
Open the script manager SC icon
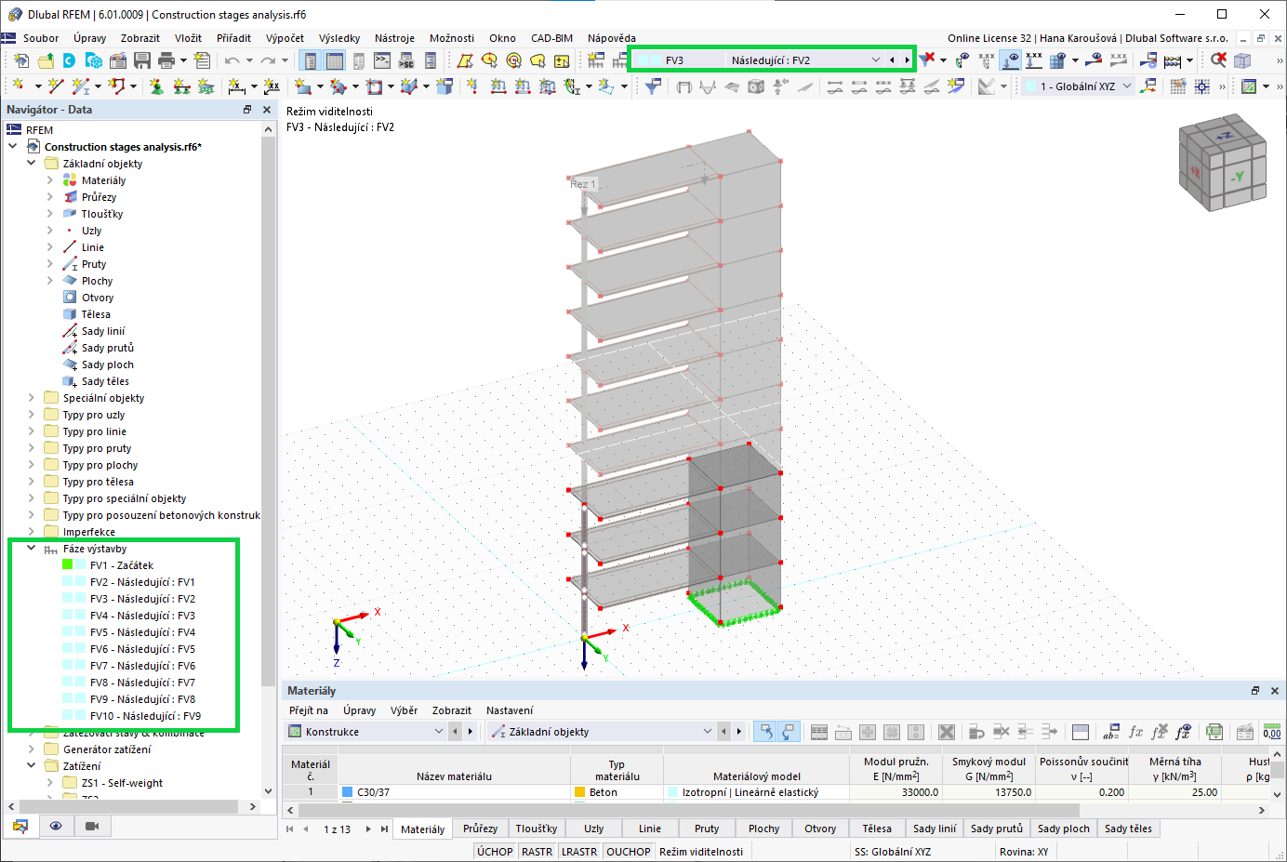406,60
